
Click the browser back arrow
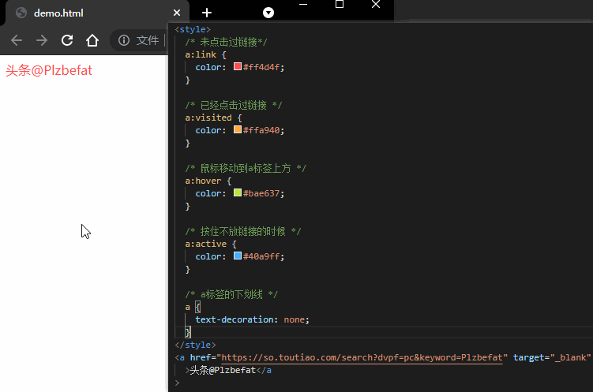17,40
